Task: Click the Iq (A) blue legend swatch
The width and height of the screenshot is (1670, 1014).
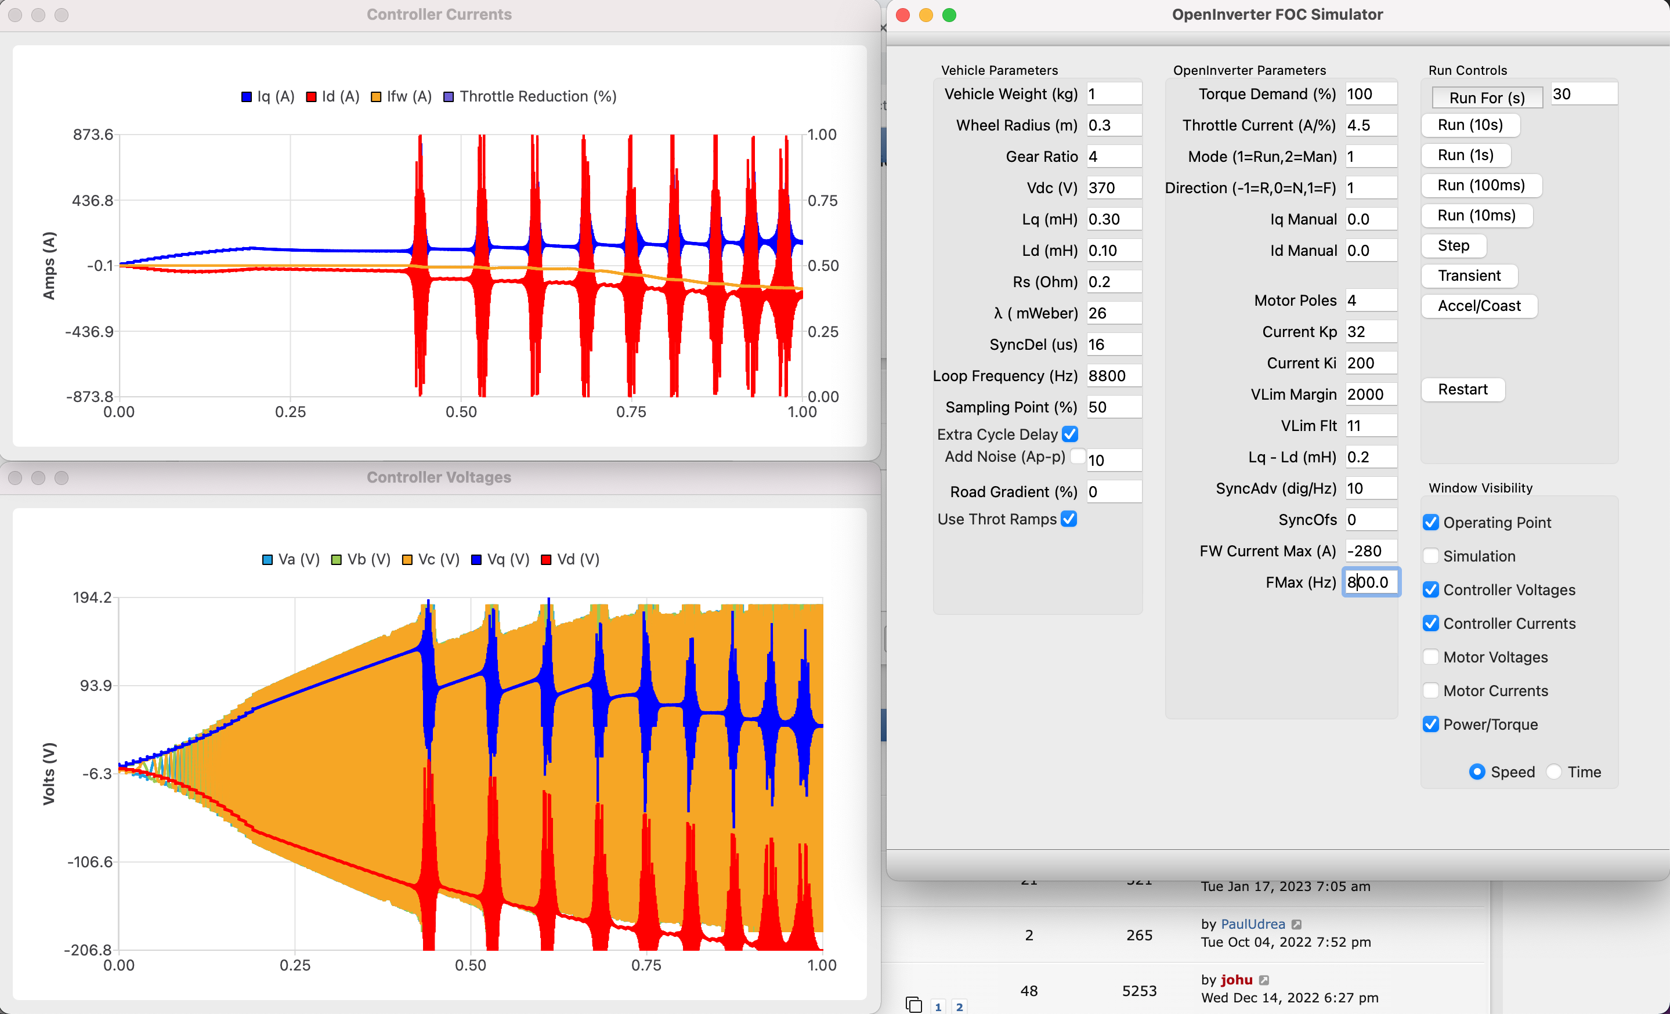Action: (247, 97)
